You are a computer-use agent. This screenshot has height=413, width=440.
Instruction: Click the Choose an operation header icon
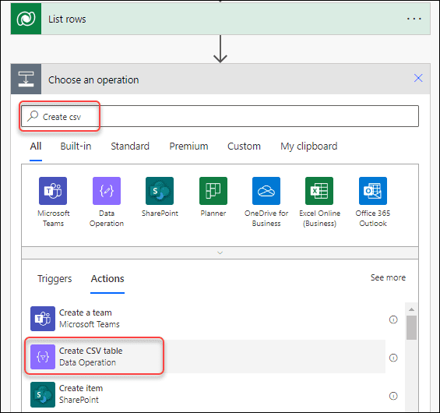[26, 79]
